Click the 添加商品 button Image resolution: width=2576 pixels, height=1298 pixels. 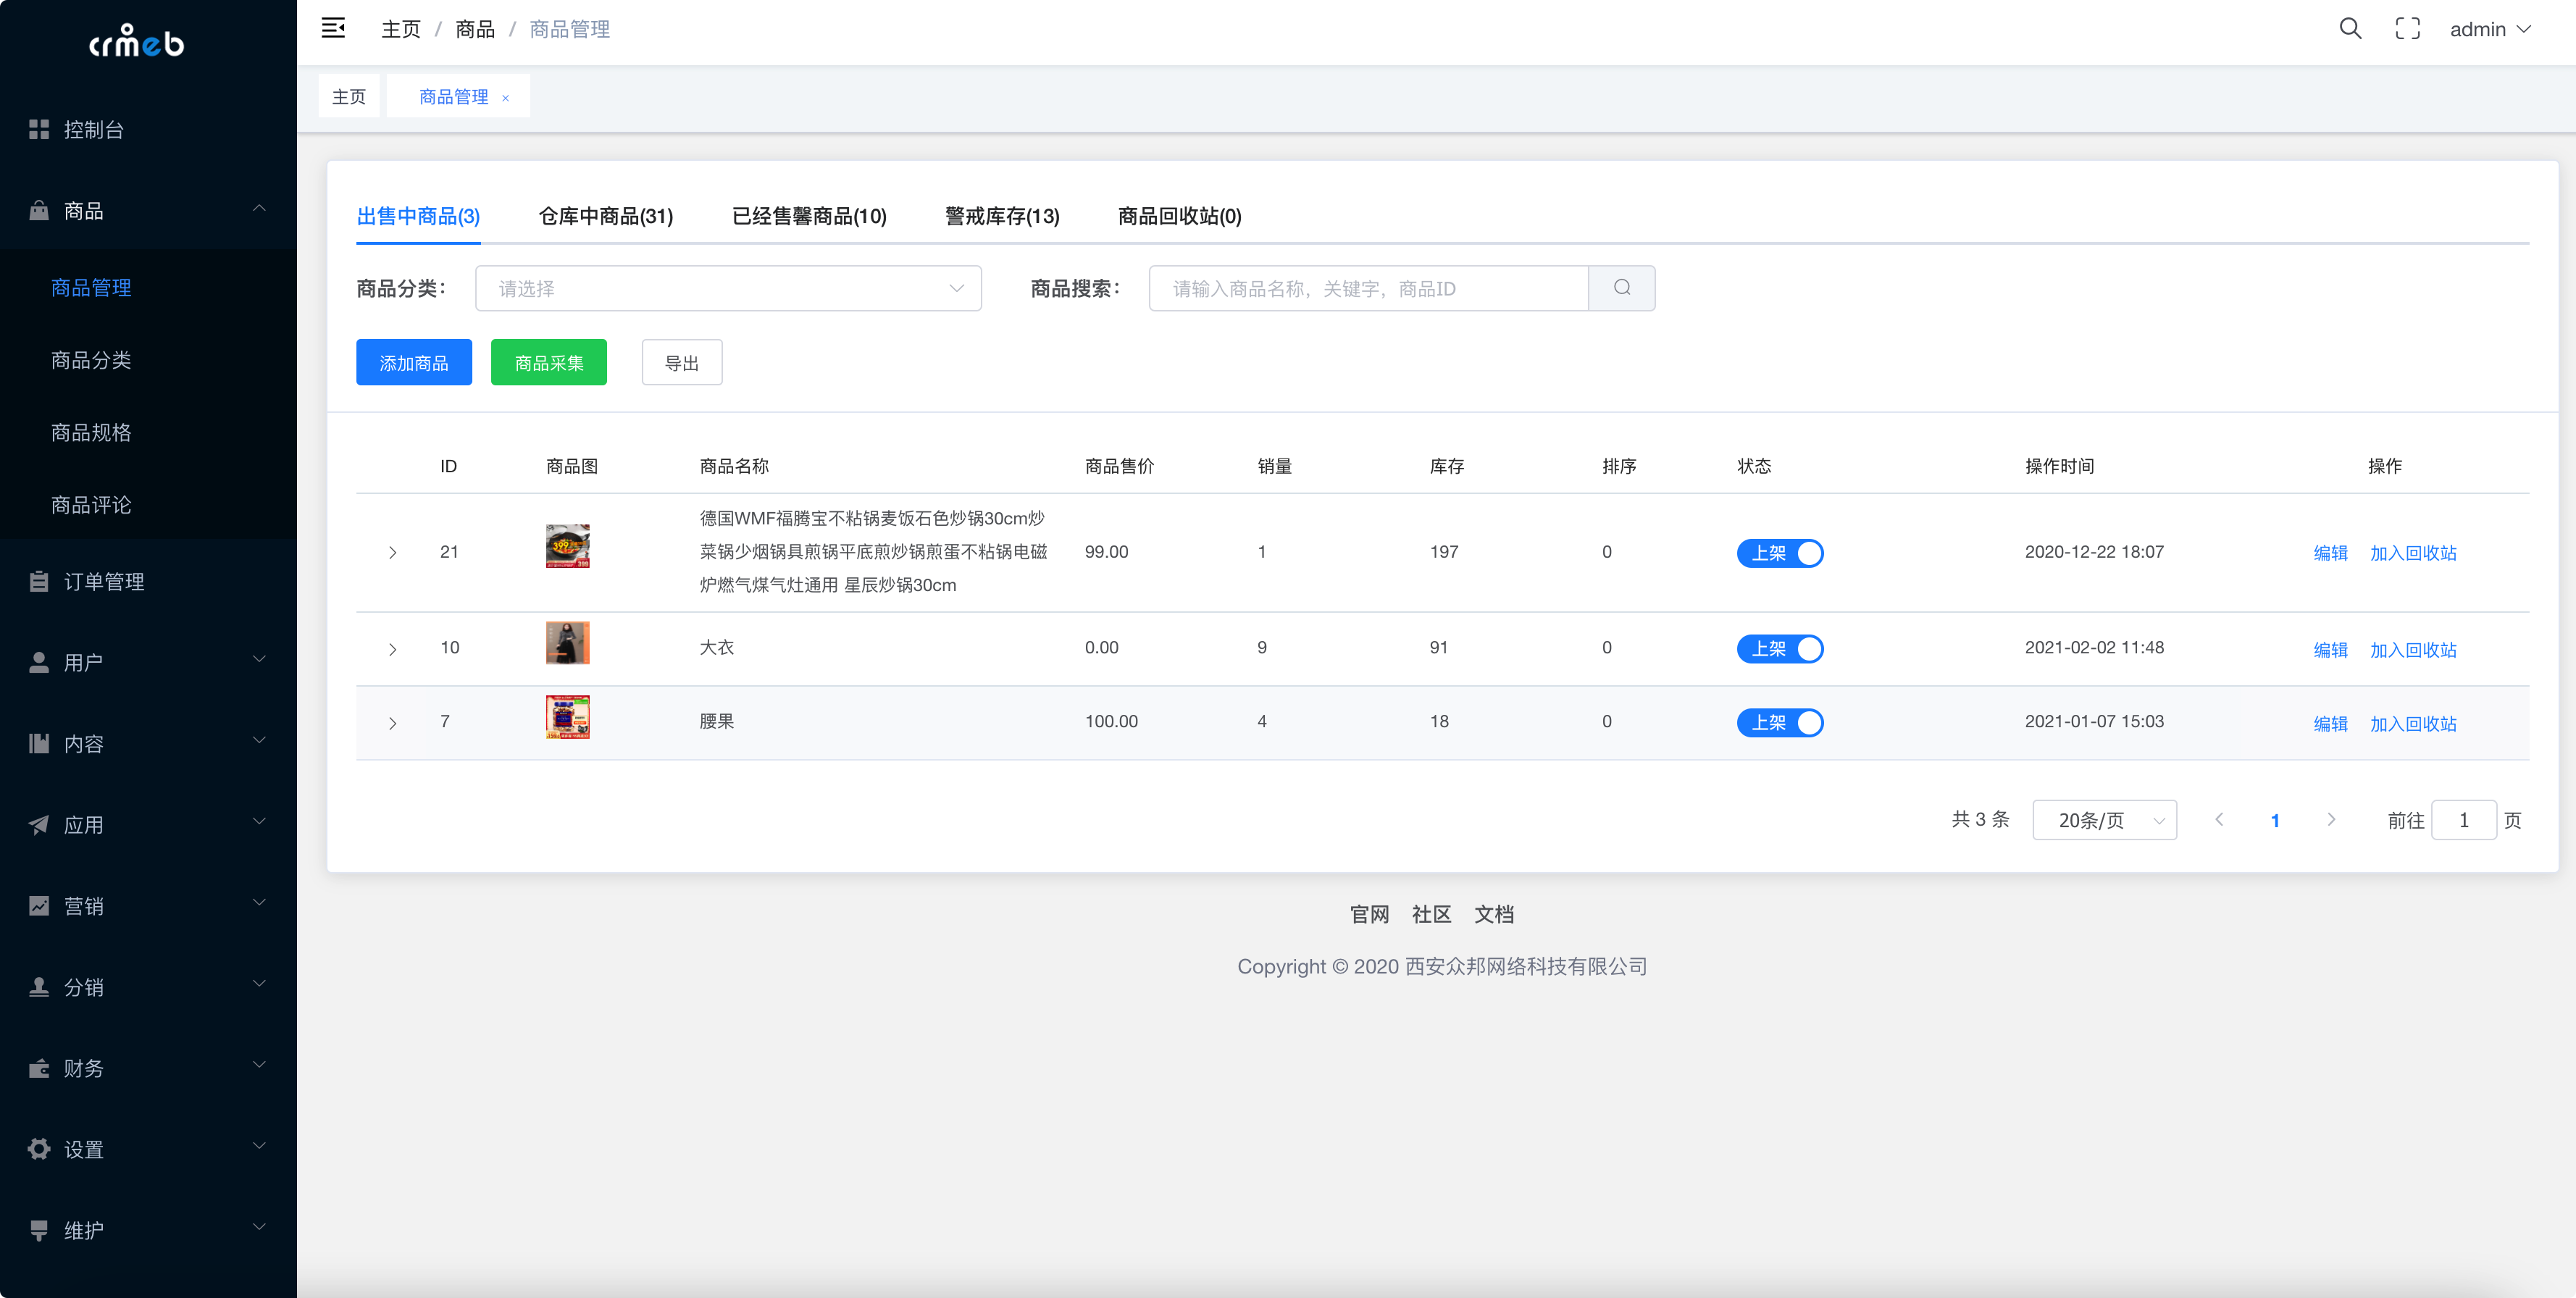(413, 362)
